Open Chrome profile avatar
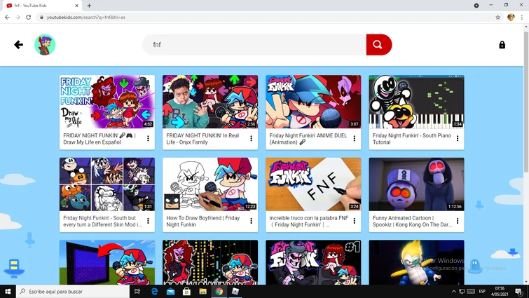Viewport: 529px width, 298px height. pos(511,18)
